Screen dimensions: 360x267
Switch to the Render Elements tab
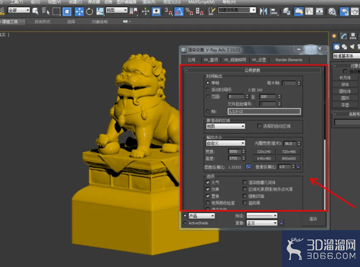click(x=289, y=60)
